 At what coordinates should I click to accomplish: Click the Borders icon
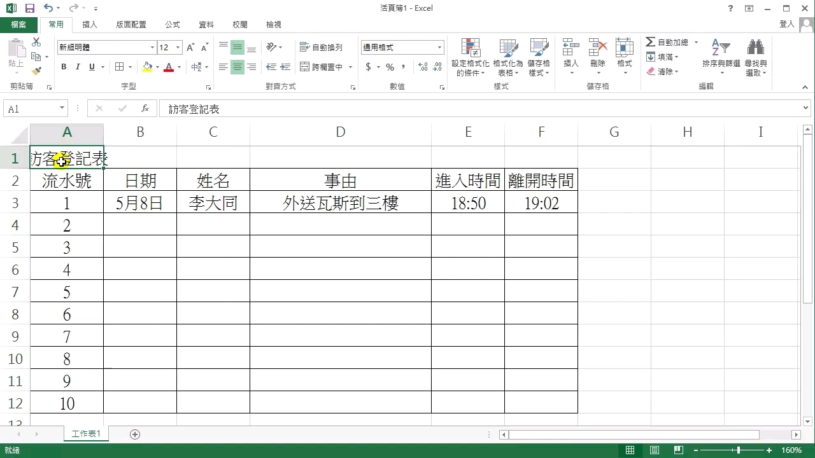[x=120, y=67]
